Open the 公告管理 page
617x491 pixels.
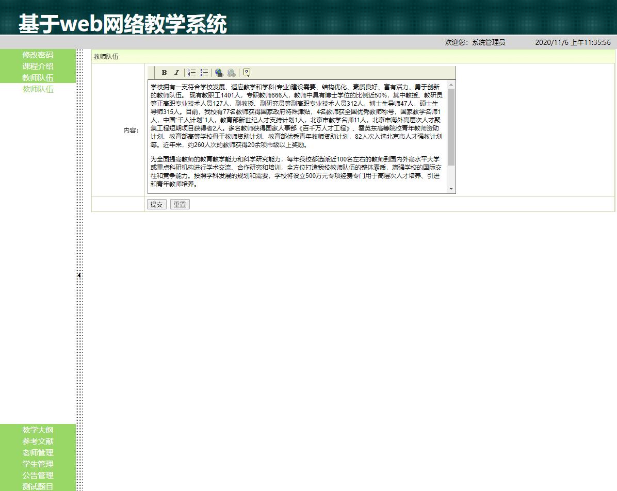(37, 476)
